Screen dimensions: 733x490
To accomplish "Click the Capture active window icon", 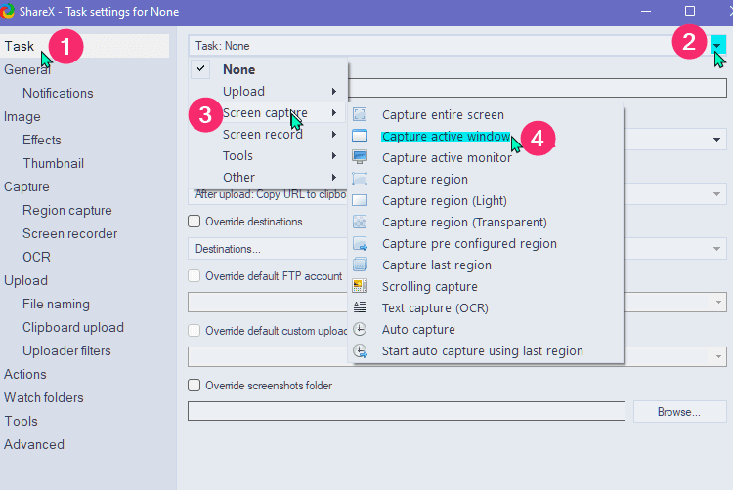I will click(360, 136).
